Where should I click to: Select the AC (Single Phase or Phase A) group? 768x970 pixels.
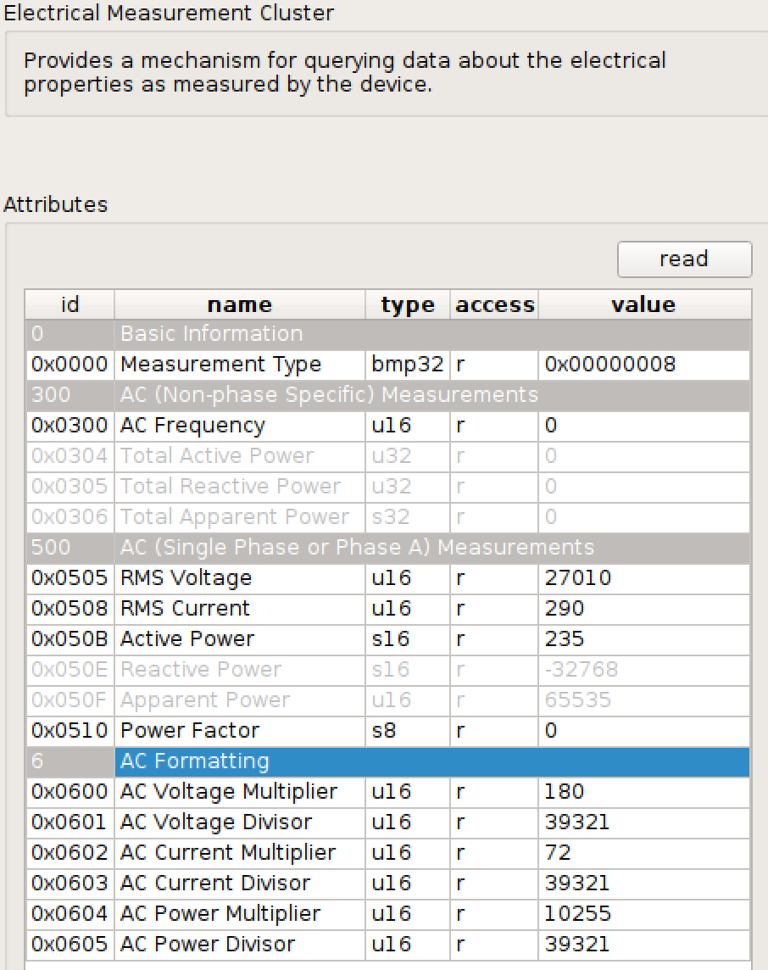coord(387,548)
